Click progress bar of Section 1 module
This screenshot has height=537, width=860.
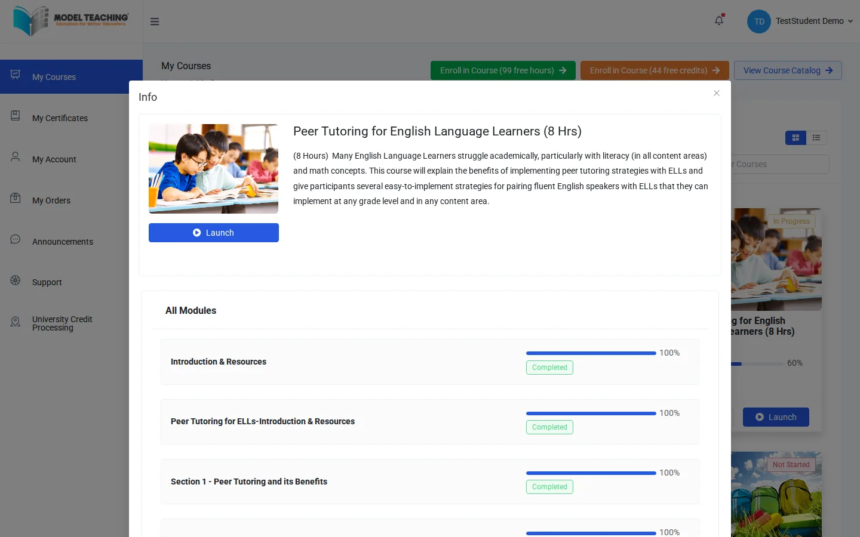(591, 473)
